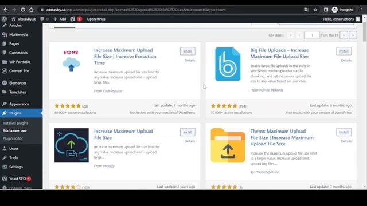Open Themeexplosion author link
Viewport: 367px width, 206px height.
point(267,172)
